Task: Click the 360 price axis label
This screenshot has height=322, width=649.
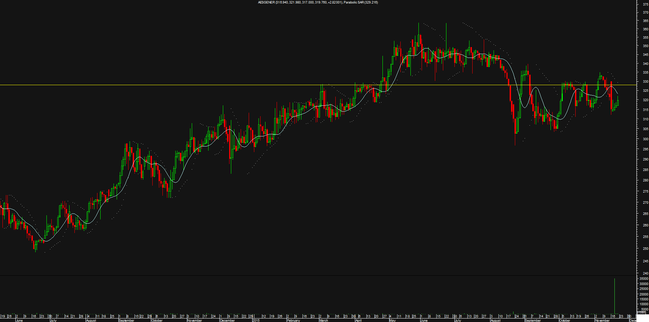Action: click(646, 29)
